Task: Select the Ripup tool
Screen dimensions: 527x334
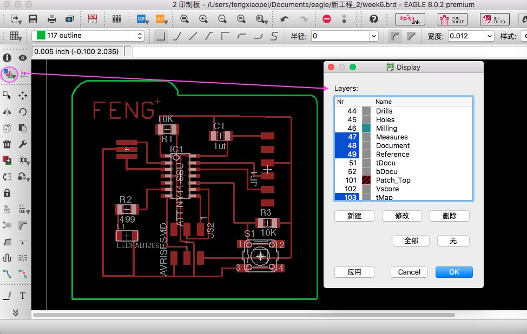Action: [23, 274]
